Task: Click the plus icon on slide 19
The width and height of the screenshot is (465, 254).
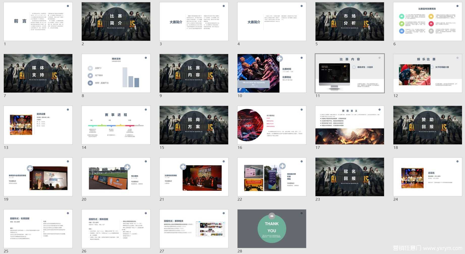Action: (30, 168)
